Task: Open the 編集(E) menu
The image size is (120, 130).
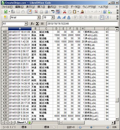Action: [19, 7]
